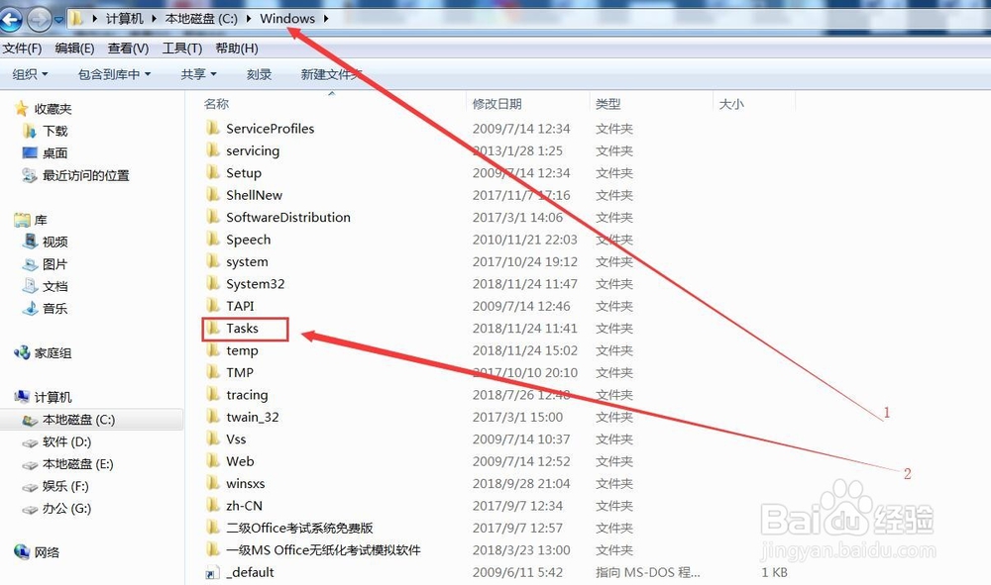Click the Back navigation arrow button
The height and width of the screenshot is (585, 991).
[x=10, y=20]
